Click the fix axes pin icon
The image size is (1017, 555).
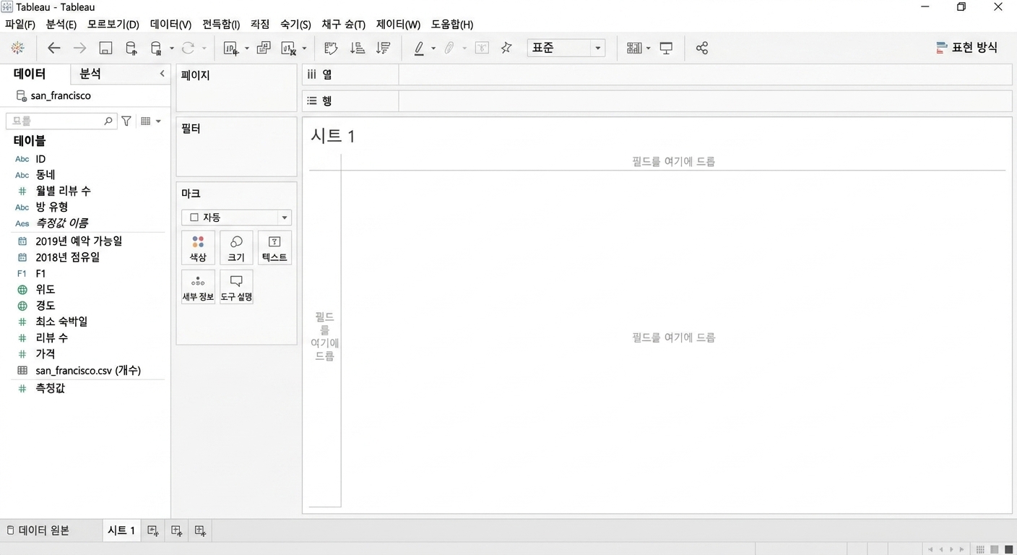[506, 48]
